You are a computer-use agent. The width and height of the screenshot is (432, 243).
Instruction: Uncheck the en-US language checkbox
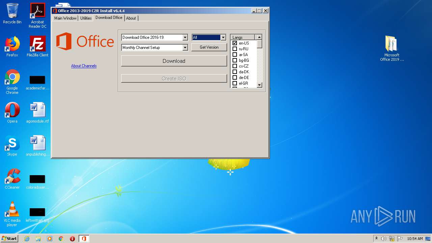pos(235,43)
